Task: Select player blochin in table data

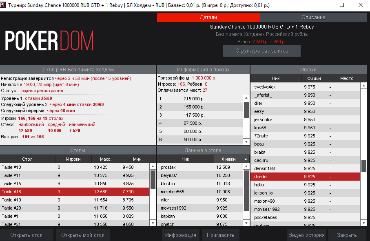Action: [200, 184]
